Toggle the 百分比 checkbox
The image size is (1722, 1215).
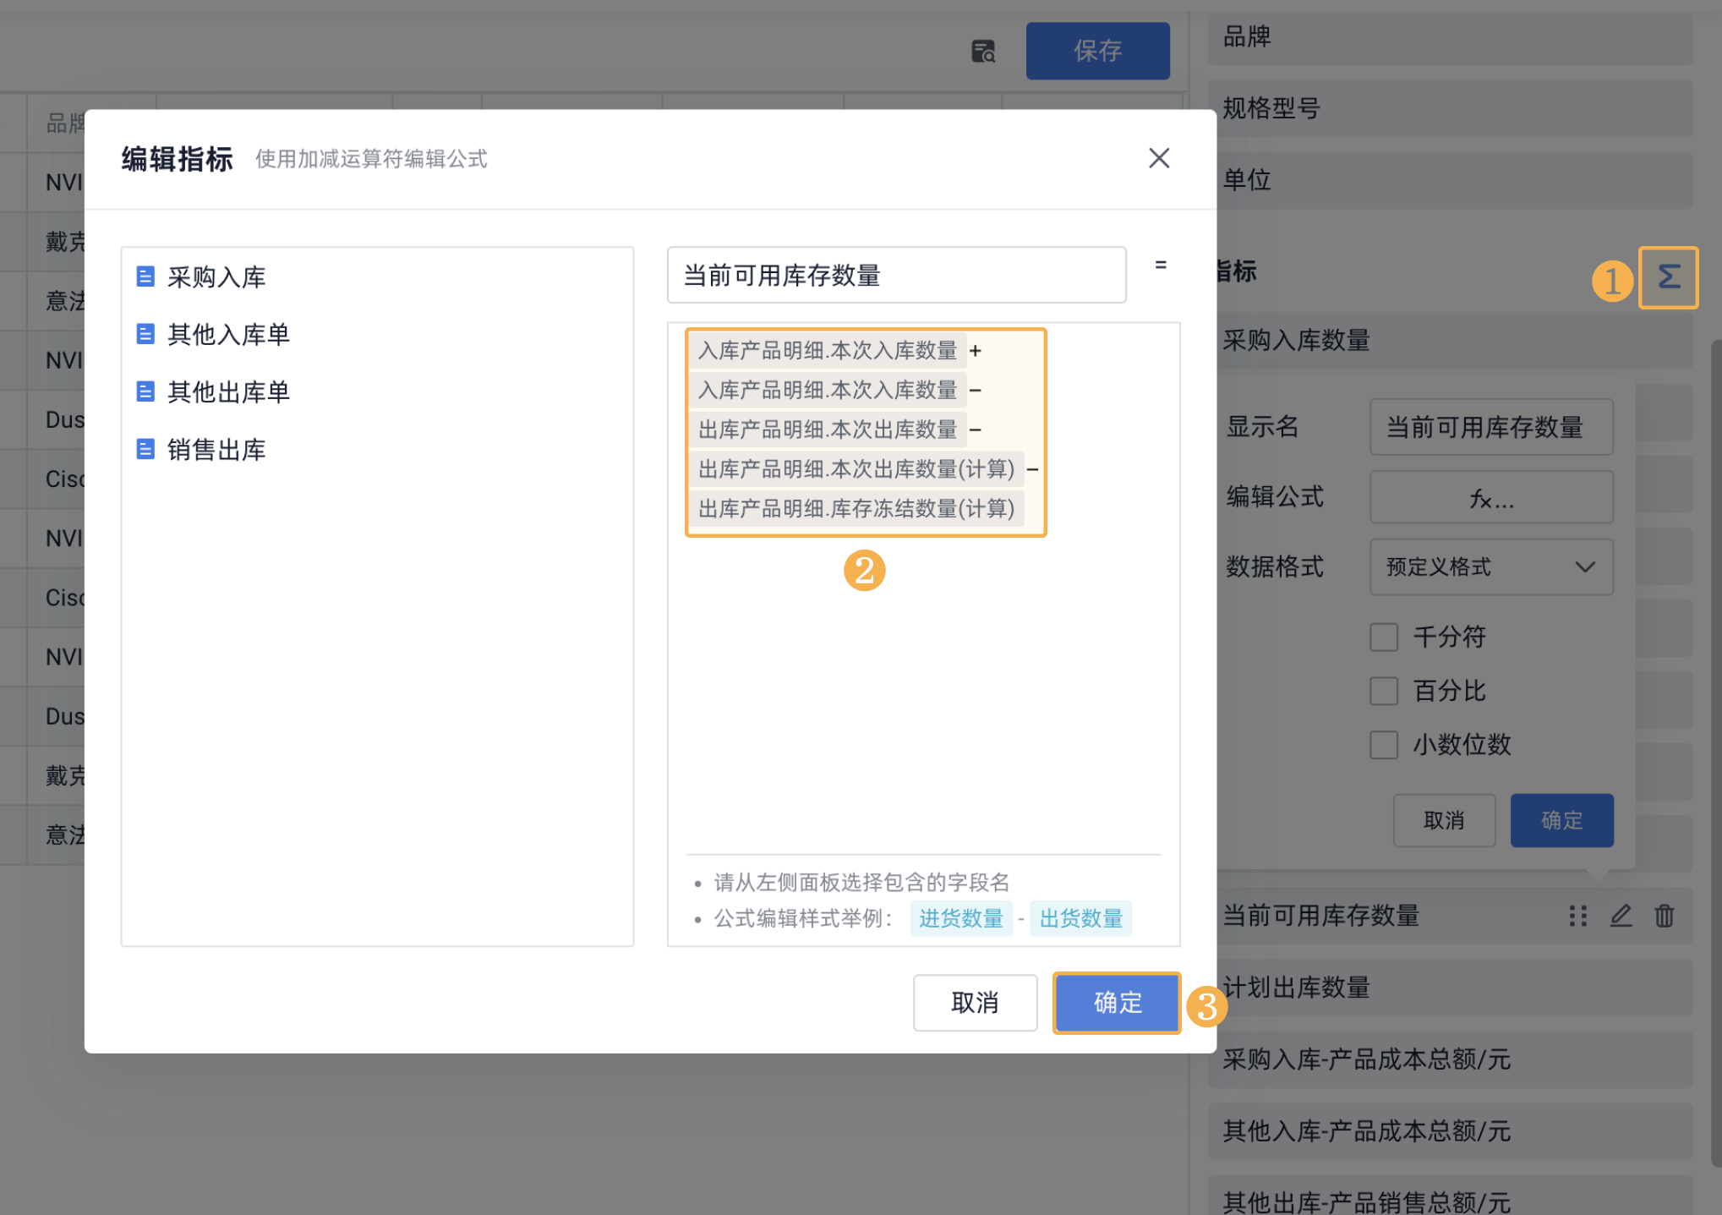(x=1383, y=691)
